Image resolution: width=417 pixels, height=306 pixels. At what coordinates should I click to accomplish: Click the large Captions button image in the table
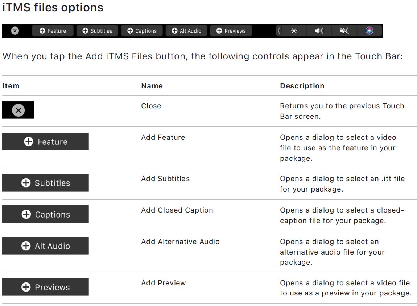click(45, 214)
